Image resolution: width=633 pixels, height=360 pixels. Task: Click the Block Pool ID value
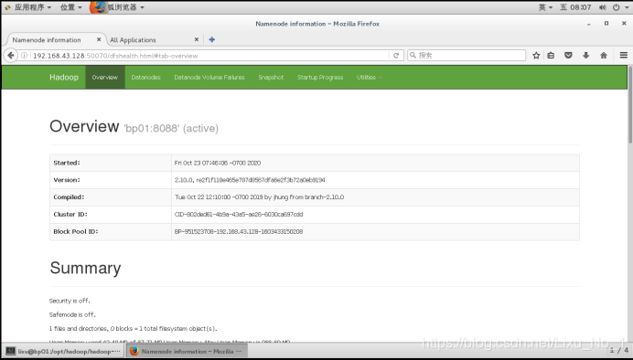[239, 232]
